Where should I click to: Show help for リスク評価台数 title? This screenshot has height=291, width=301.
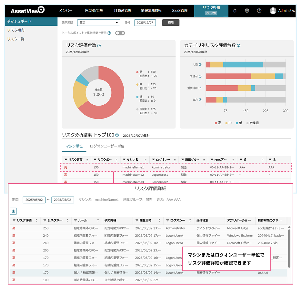(x=99, y=46)
